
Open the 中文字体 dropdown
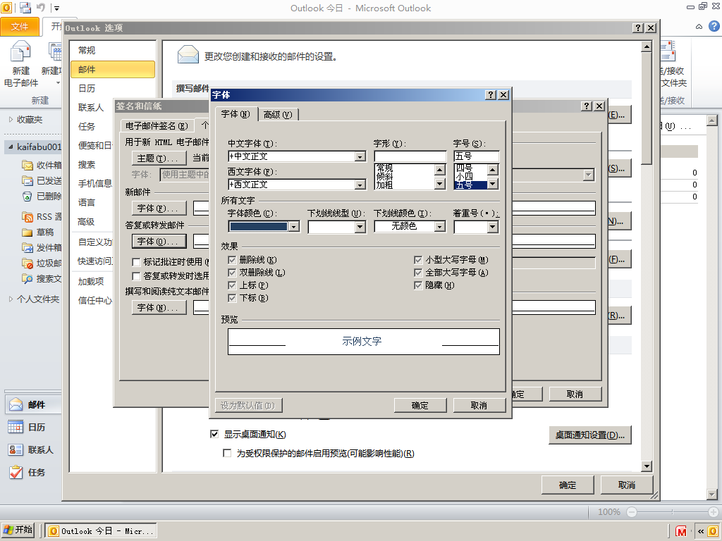[x=360, y=157]
